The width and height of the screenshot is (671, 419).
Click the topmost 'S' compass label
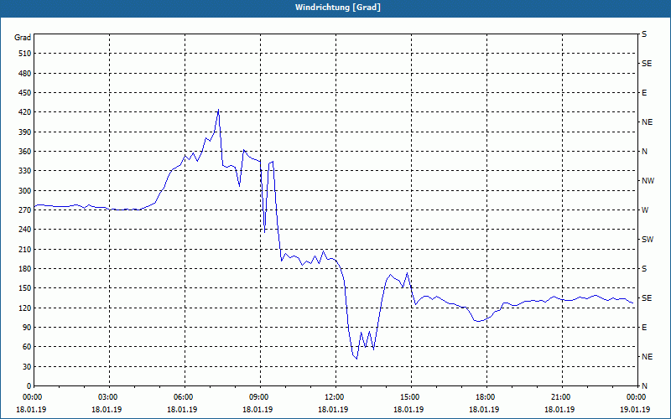click(644, 34)
